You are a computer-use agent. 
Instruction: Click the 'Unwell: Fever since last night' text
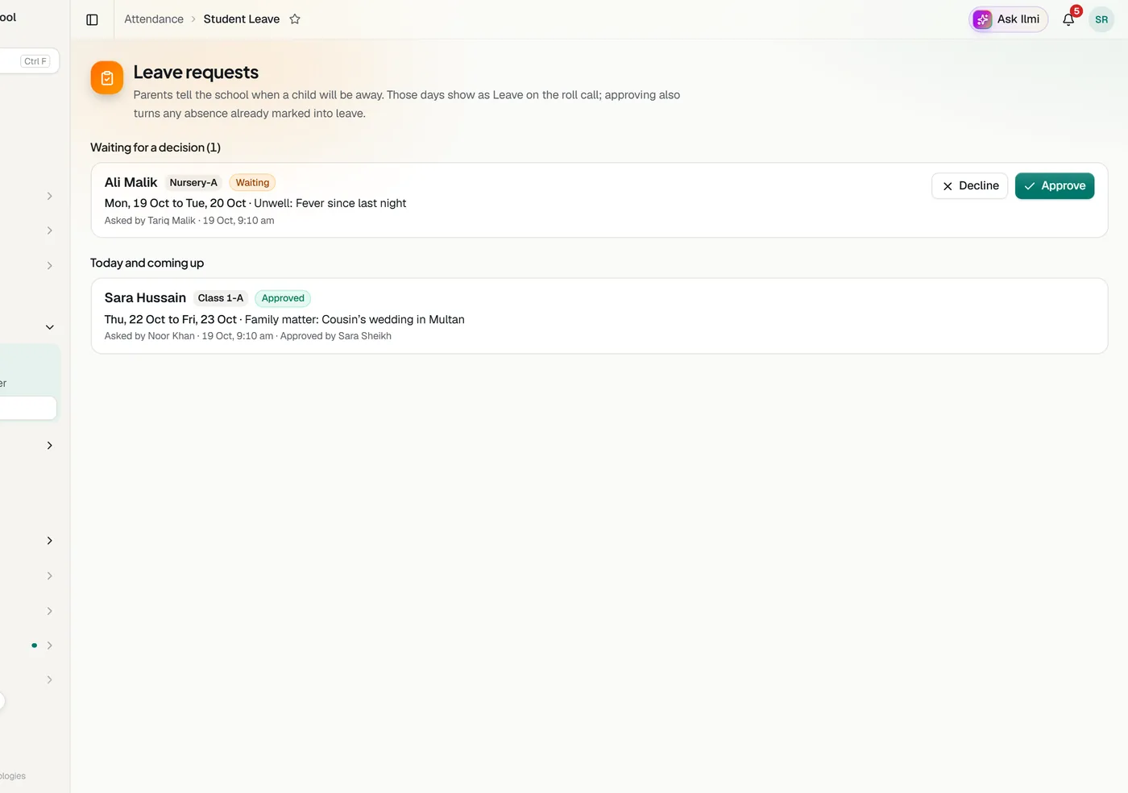click(x=330, y=203)
